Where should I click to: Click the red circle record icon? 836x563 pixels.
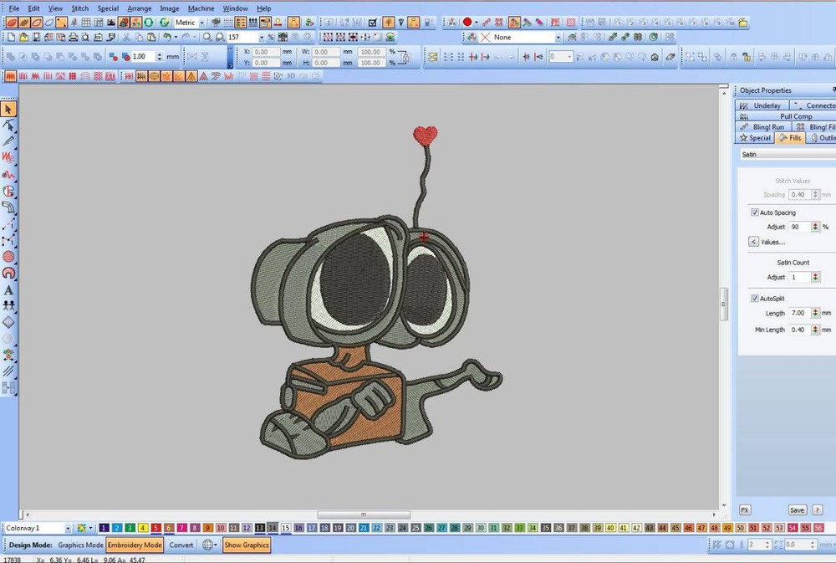pyautogui.click(x=467, y=23)
